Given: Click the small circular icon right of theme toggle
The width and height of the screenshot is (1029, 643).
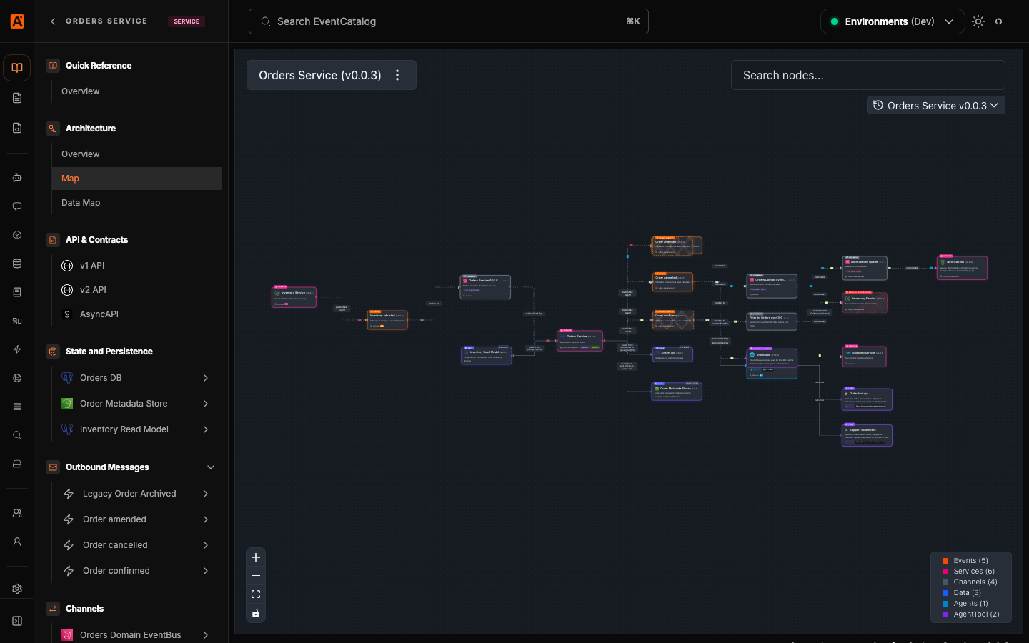Looking at the screenshot, I should 999,21.
